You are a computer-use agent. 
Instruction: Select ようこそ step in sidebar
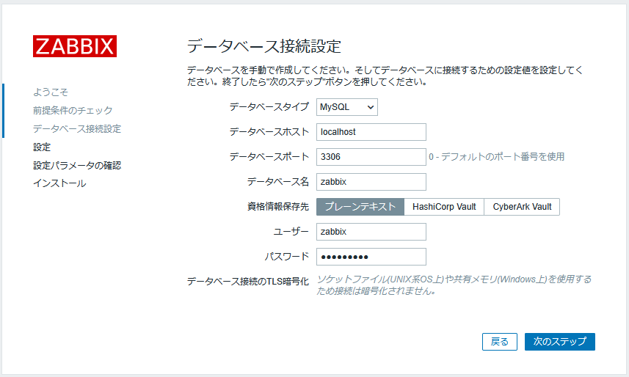coord(51,92)
